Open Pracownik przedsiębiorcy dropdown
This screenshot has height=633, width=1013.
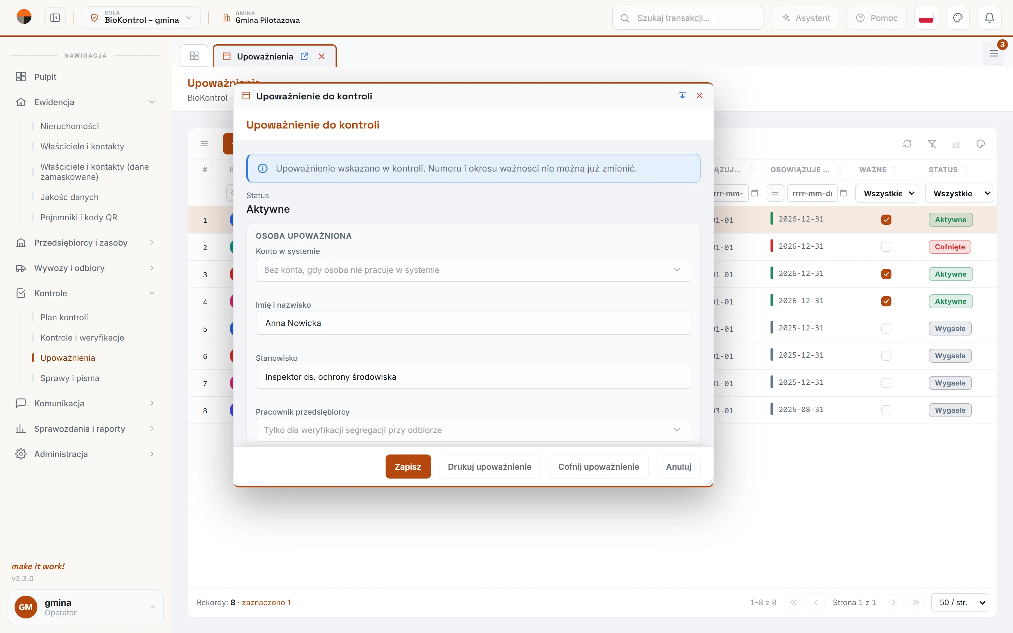[473, 429]
